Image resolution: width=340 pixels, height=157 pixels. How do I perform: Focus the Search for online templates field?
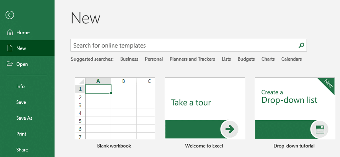(189, 45)
